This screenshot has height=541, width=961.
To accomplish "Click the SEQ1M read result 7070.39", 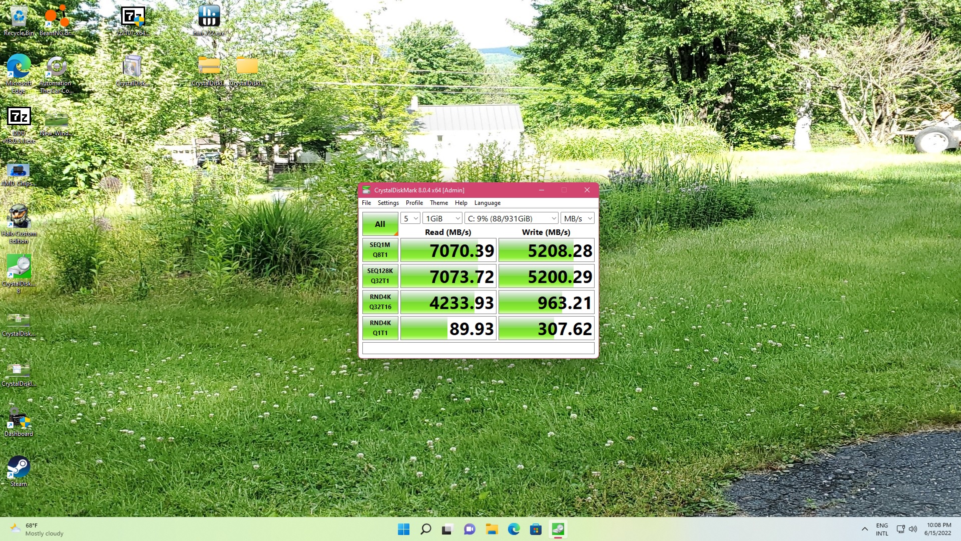I will [448, 250].
